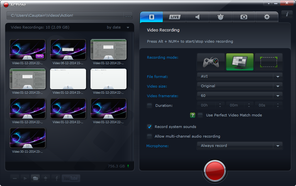Minimize Action! to system tray button
Image resolution: width=296 pixels, height=186 pixels.
pos(269,3)
